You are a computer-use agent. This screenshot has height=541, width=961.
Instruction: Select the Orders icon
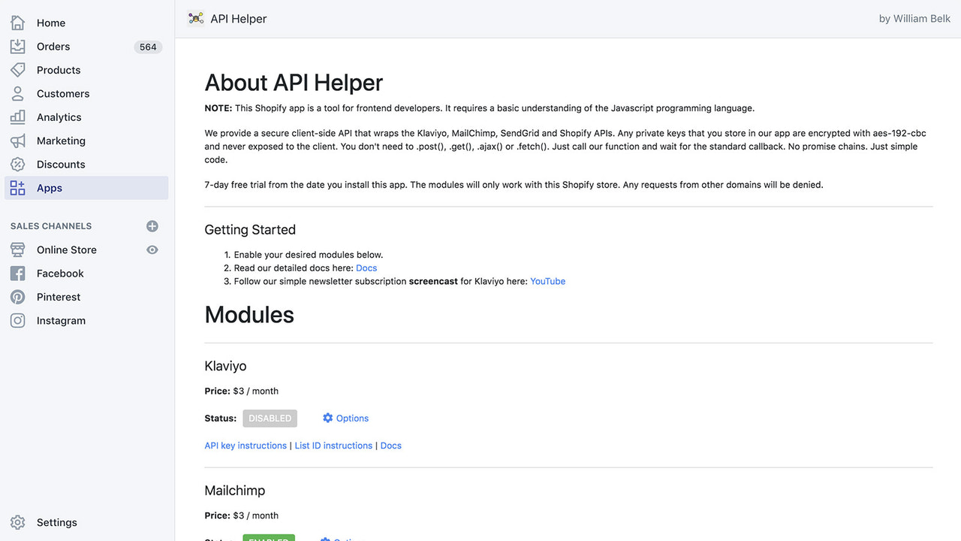pos(17,46)
